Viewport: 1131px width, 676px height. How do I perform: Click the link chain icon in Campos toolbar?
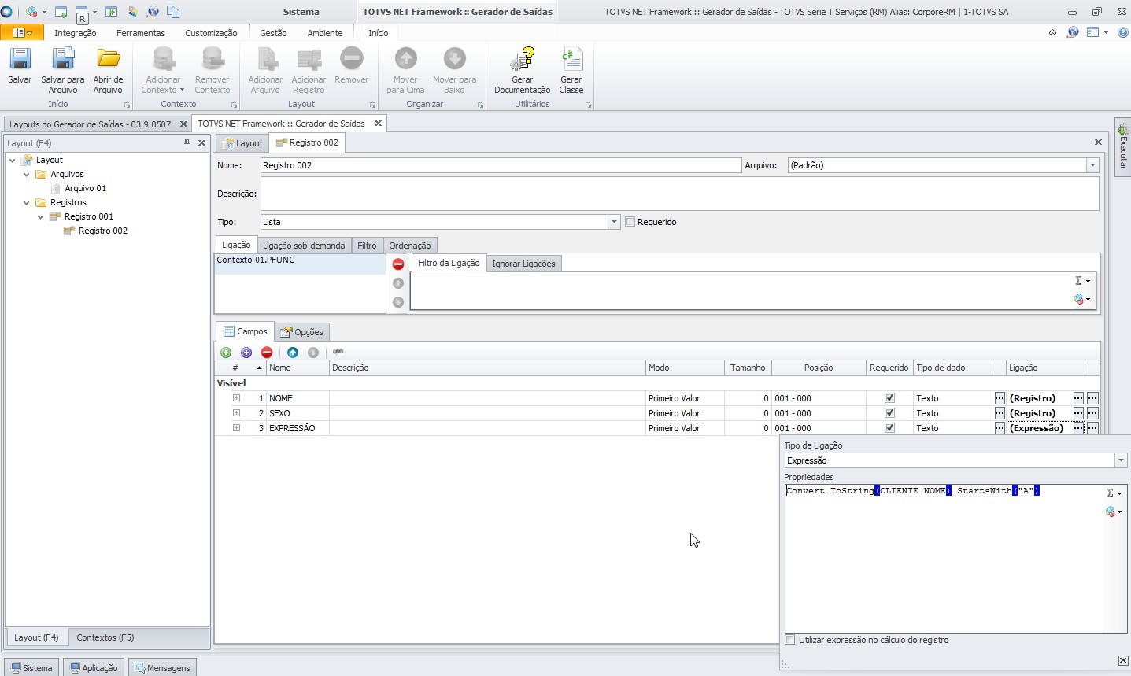pos(338,352)
